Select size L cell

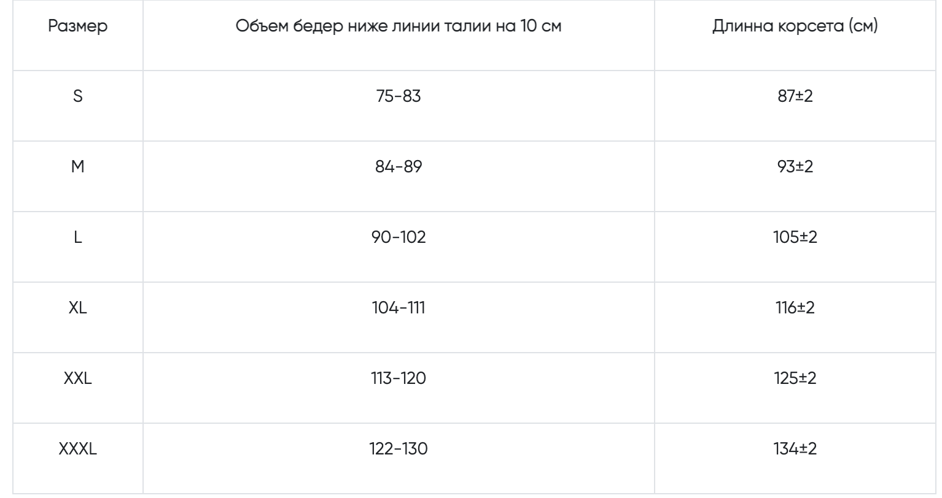click(78, 237)
